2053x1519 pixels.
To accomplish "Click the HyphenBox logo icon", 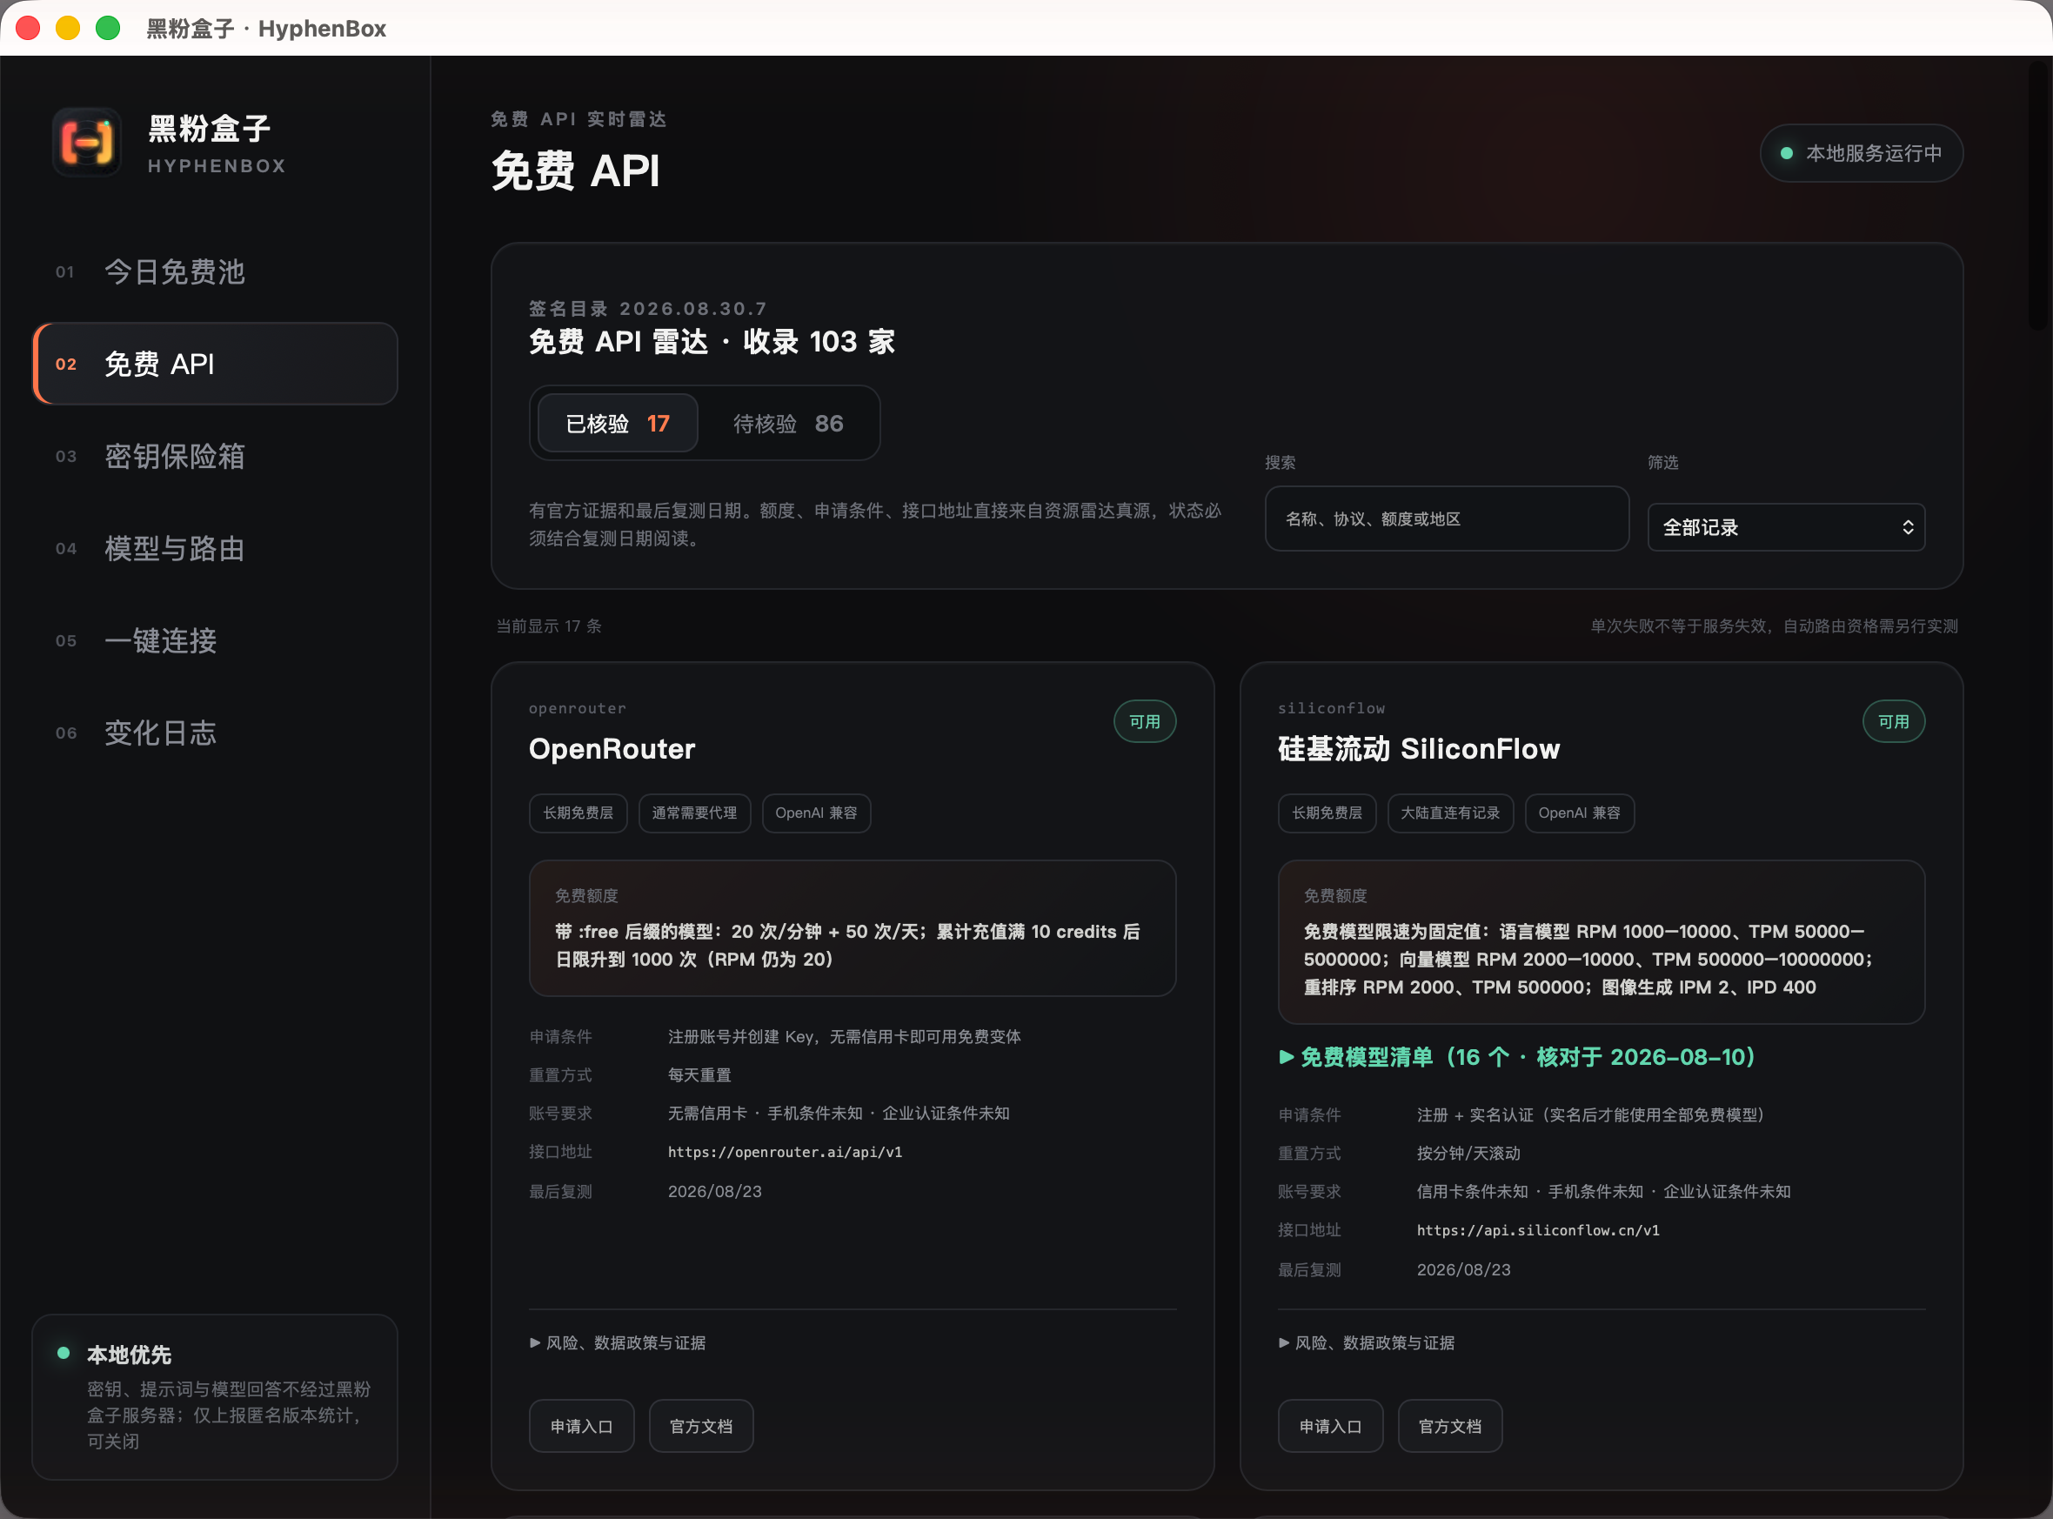I will pos(87,144).
